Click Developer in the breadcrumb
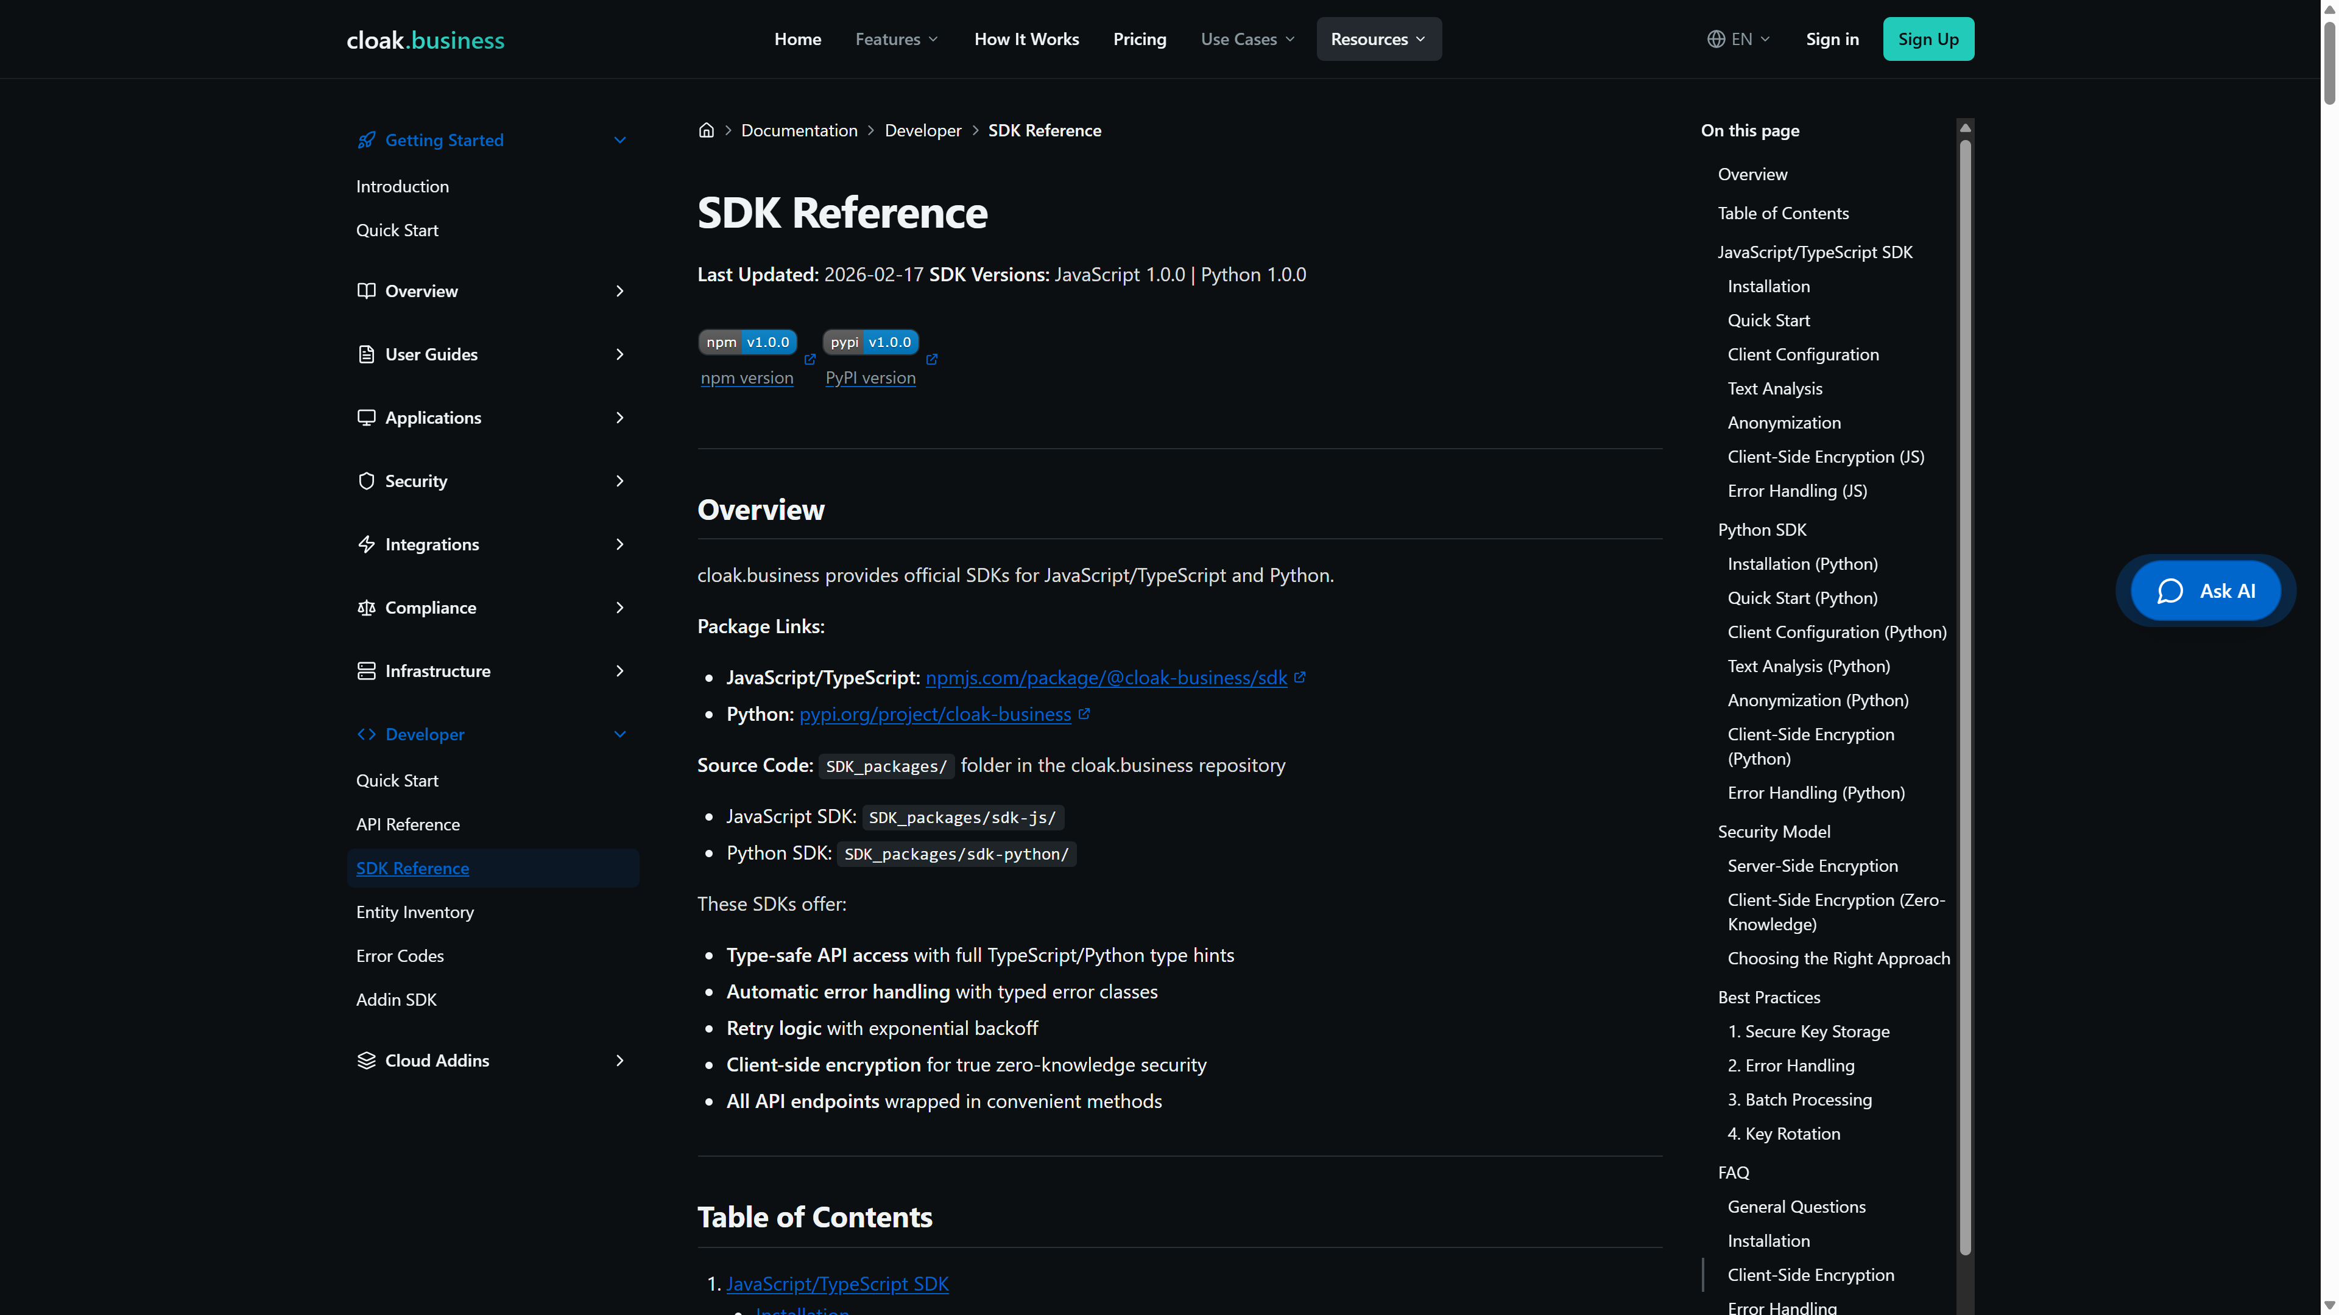The width and height of the screenshot is (2339, 1315). [923, 130]
